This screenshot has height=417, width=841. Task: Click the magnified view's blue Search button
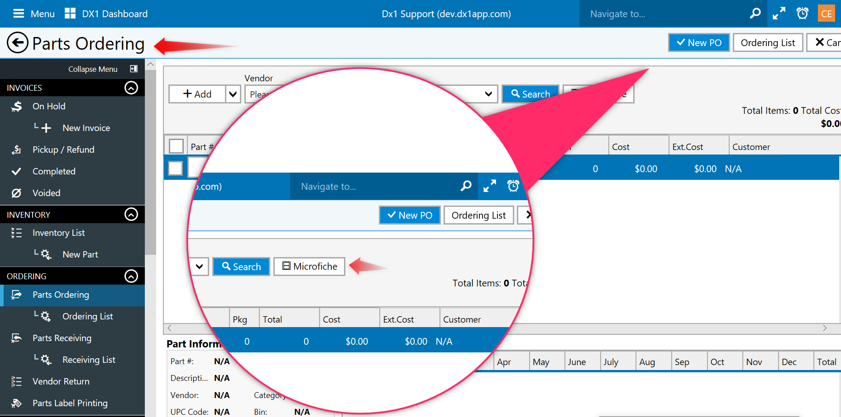(241, 267)
